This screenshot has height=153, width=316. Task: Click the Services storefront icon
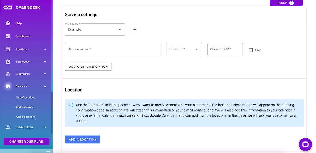[x=8, y=86]
